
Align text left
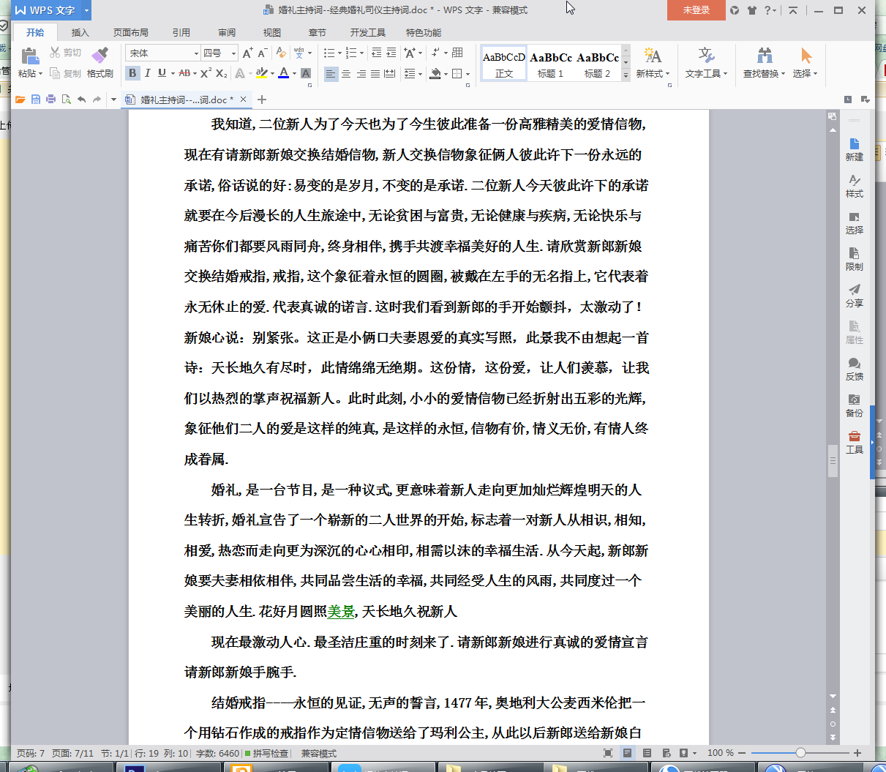(x=331, y=73)
